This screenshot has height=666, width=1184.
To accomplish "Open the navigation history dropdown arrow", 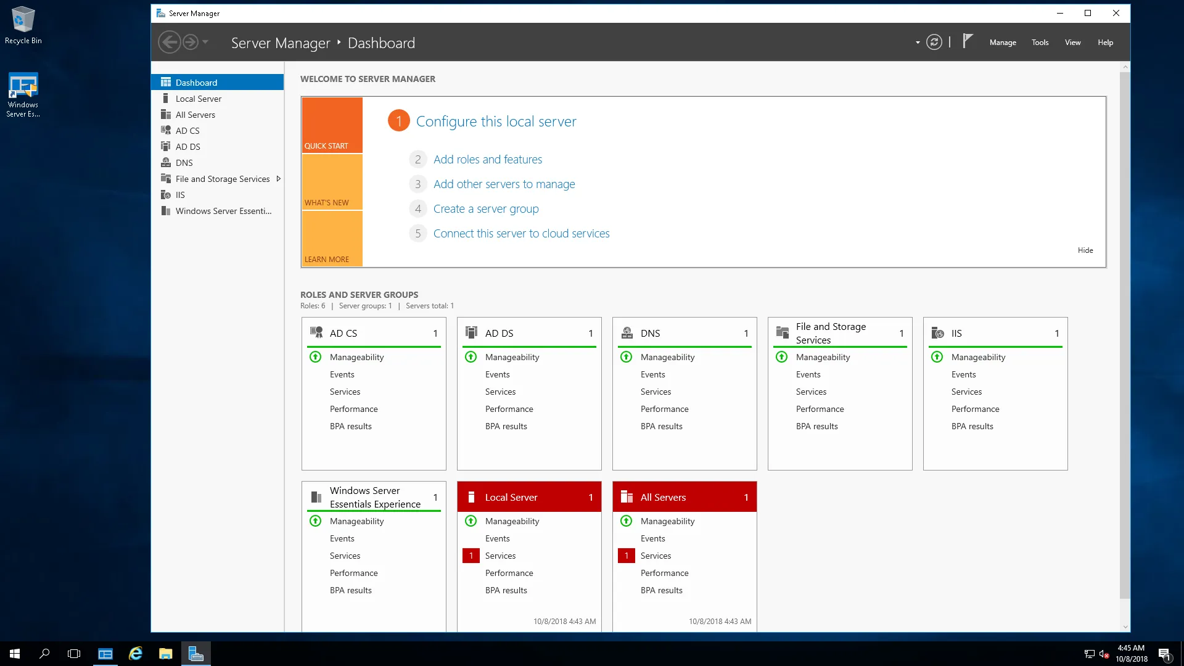I will 205,42.
